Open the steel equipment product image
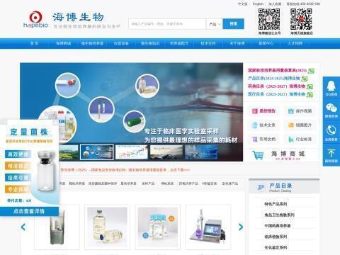The height and width of the screenshot is (255, 340). coord(57,227)
